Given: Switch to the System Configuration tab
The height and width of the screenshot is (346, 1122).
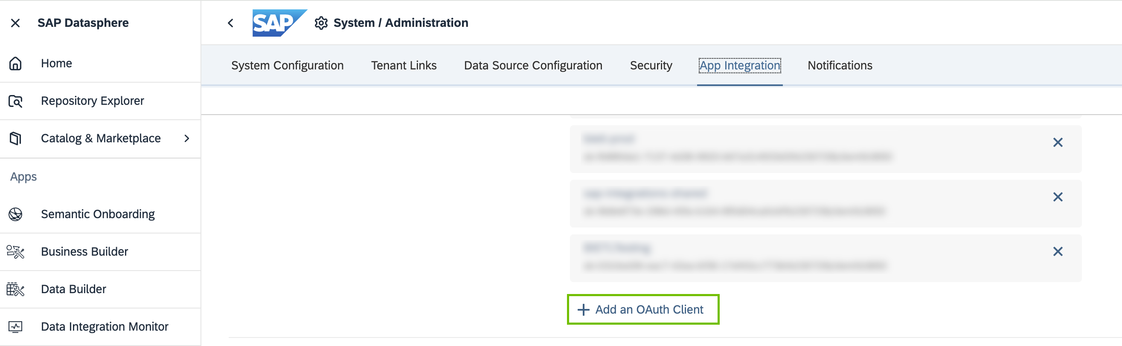Looking at the screenshot, I should [x=287, y=65].
